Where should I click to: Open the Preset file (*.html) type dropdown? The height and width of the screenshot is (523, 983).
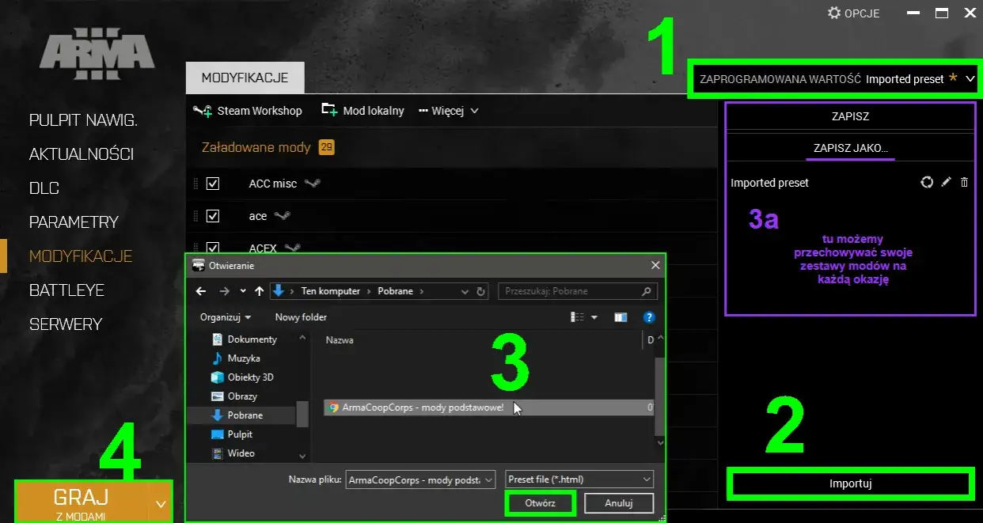click(x=578, y=479)
